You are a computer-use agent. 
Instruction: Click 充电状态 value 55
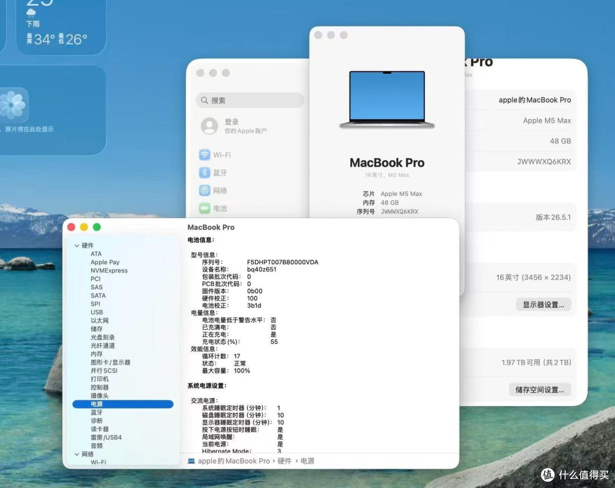tap(274, 342)
